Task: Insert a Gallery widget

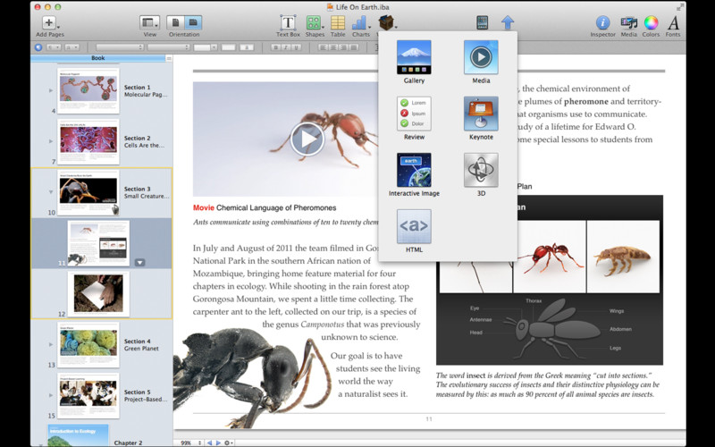Action: pyautogui.click(x=414, y=58)
